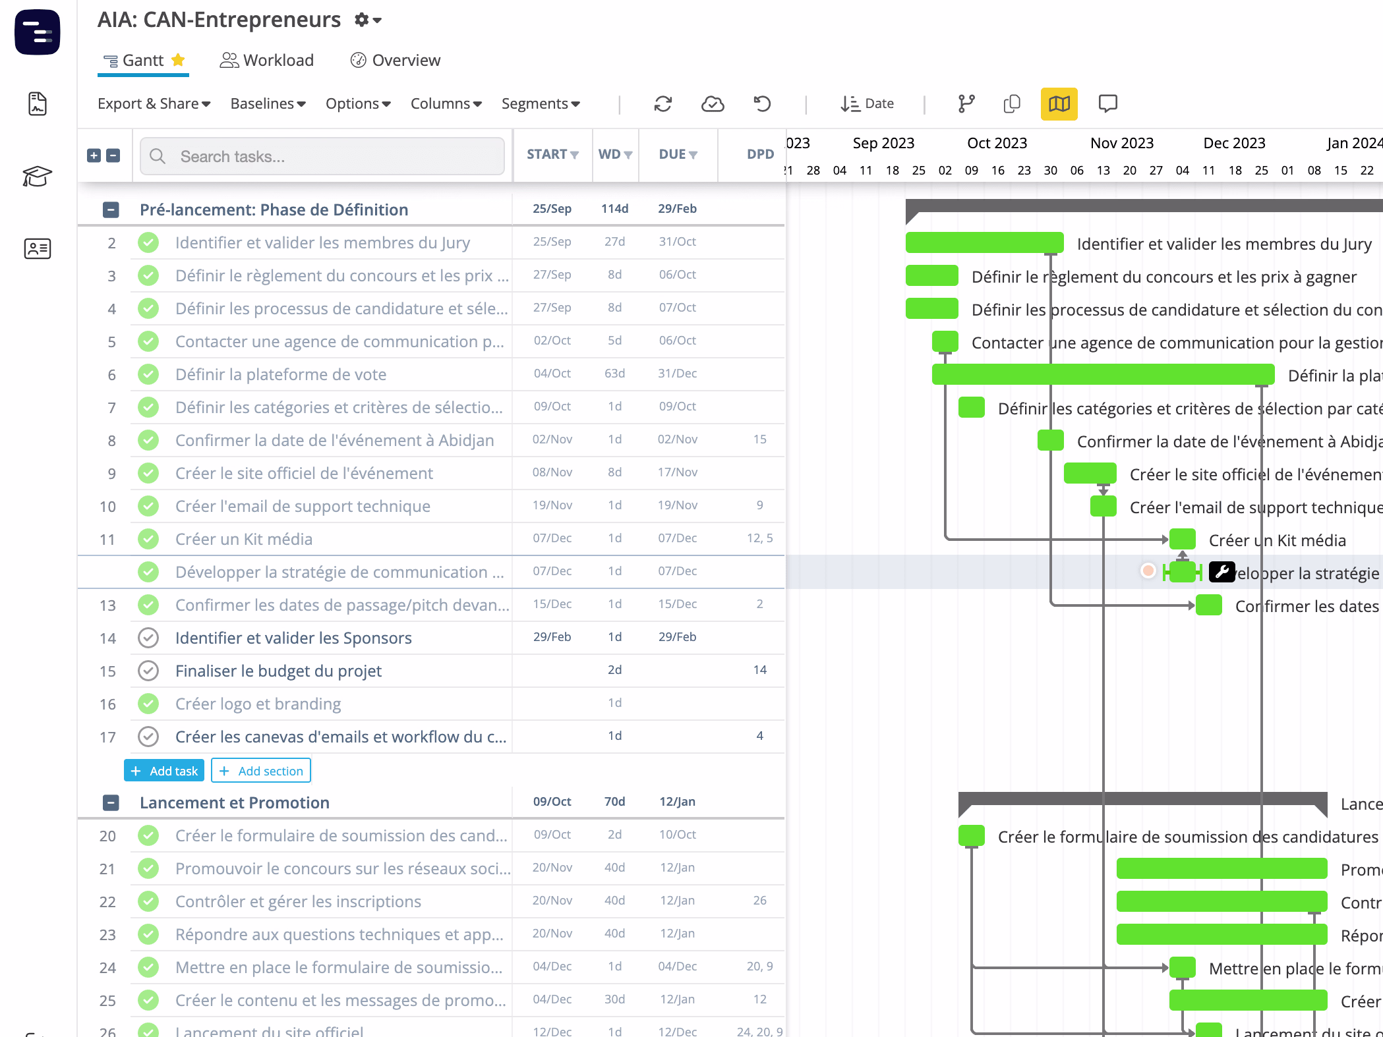Click the Add task button

164,771
